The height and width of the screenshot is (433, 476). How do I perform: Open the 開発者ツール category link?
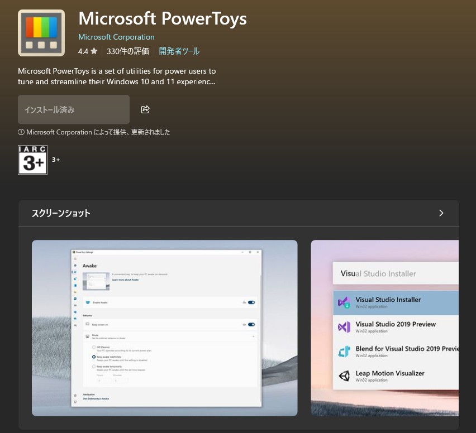pyautogui.click(x=179, y=51)
